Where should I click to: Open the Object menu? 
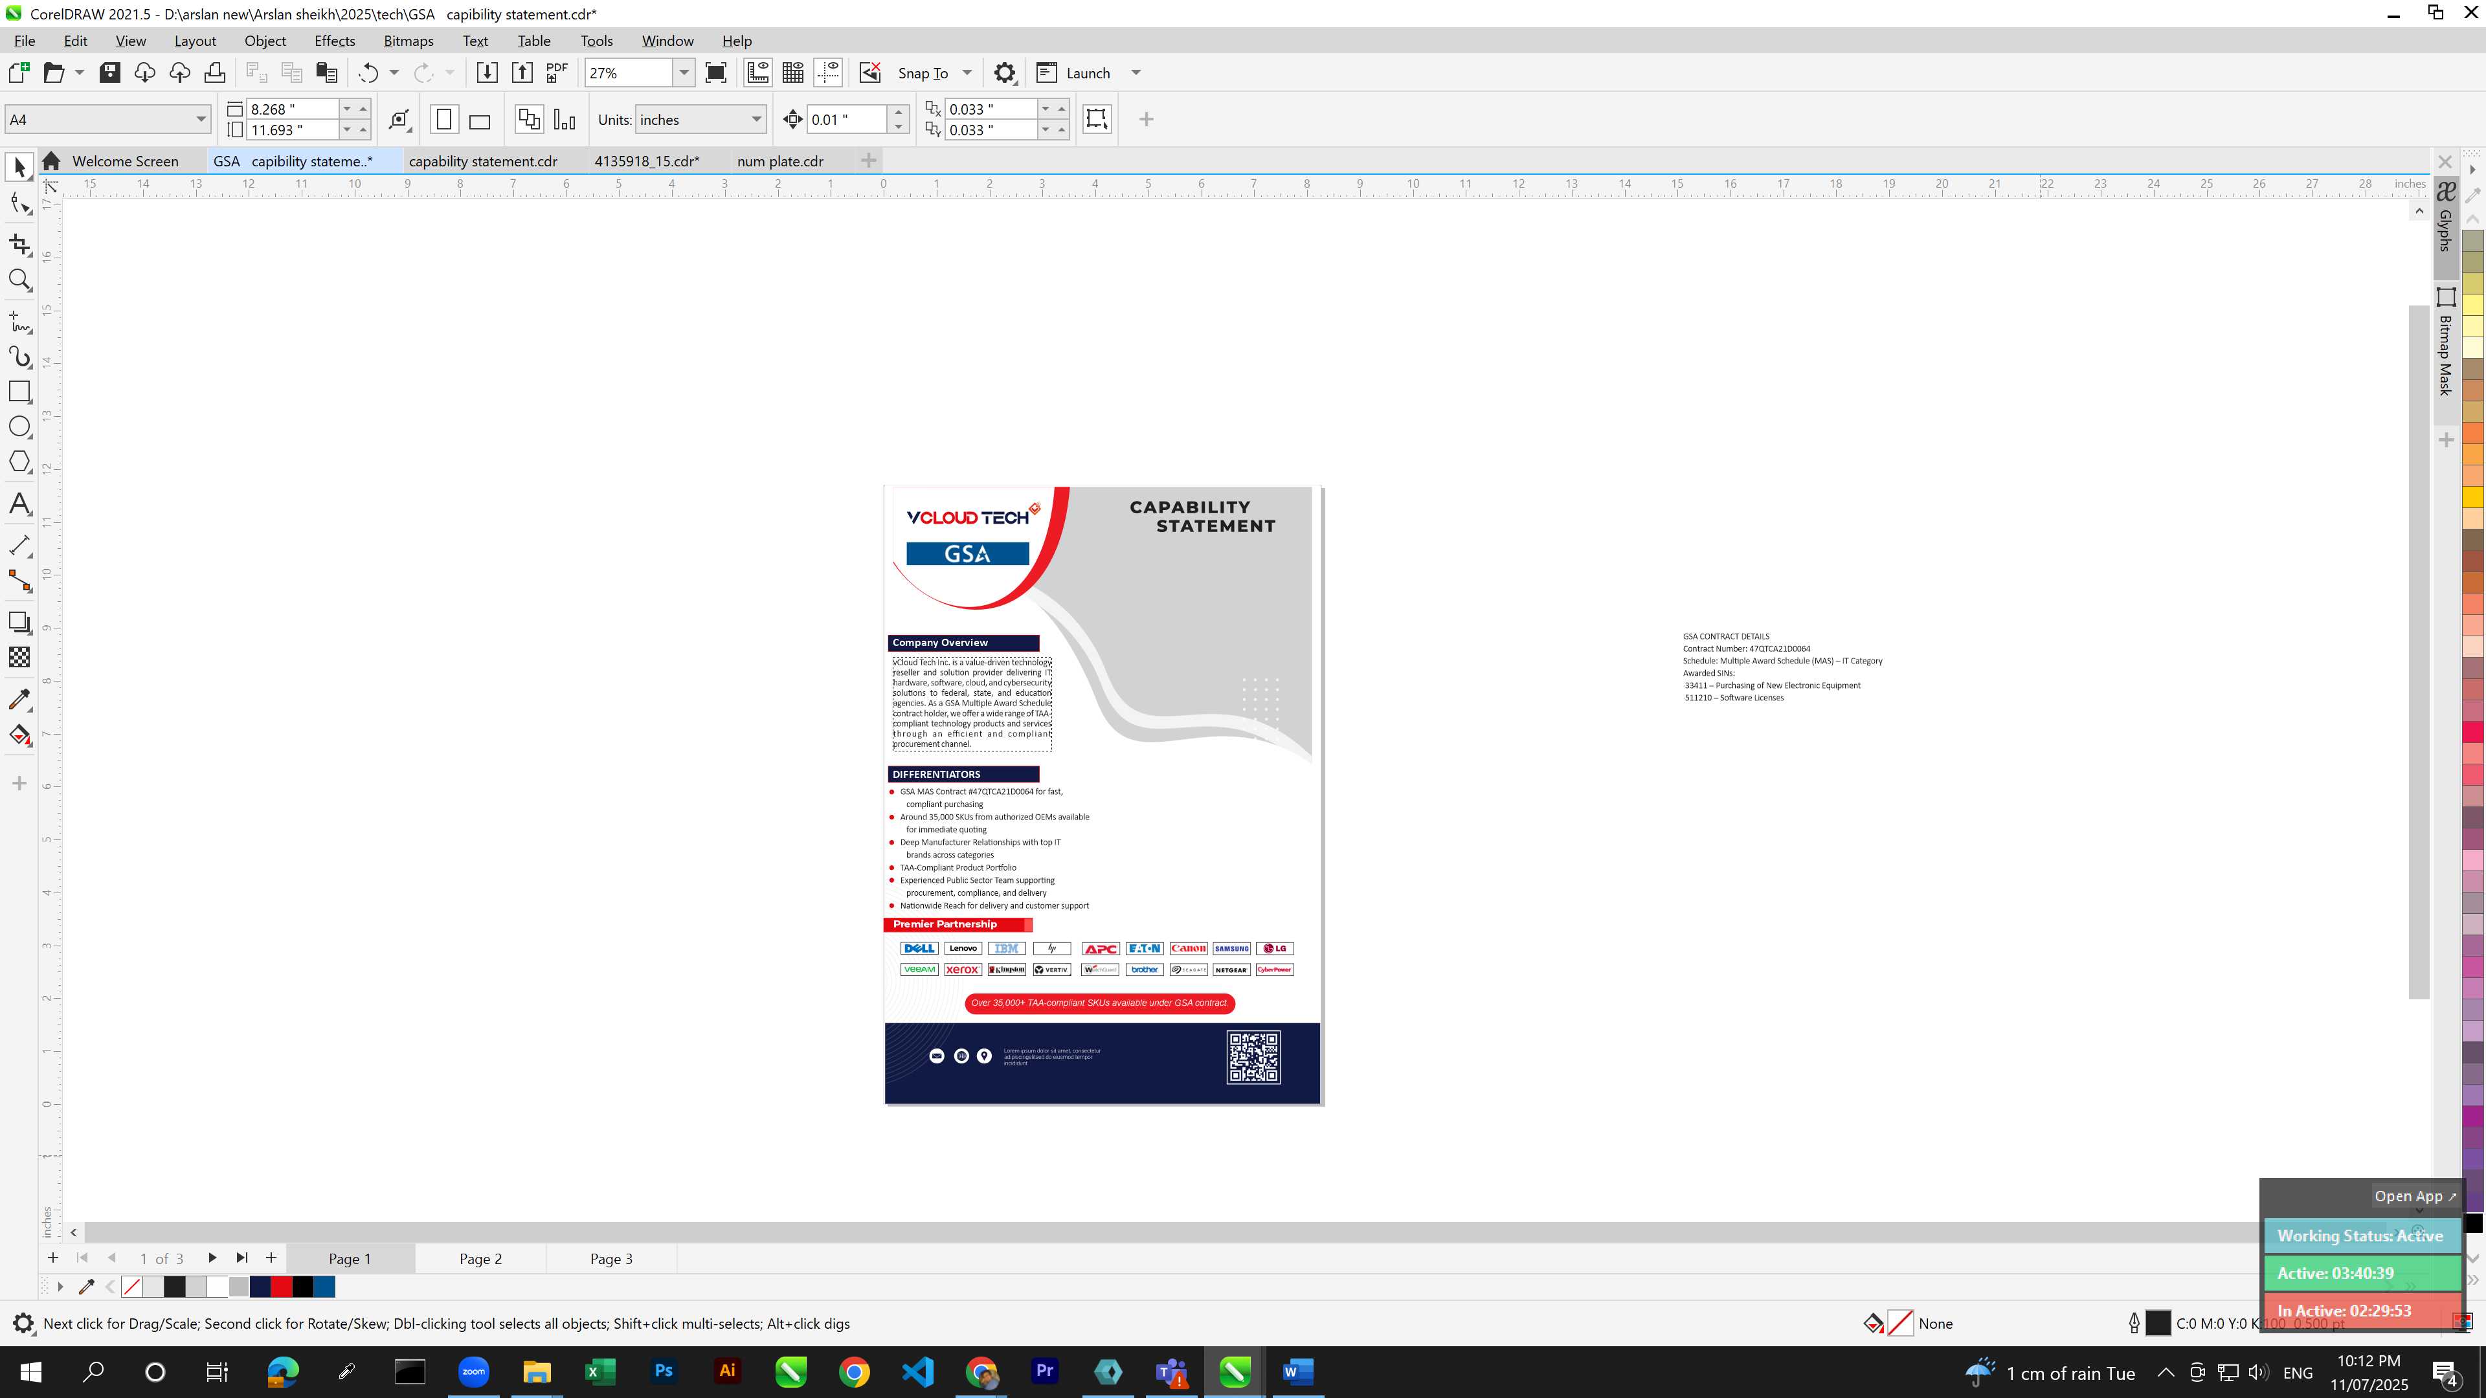[x=264, y=41]
